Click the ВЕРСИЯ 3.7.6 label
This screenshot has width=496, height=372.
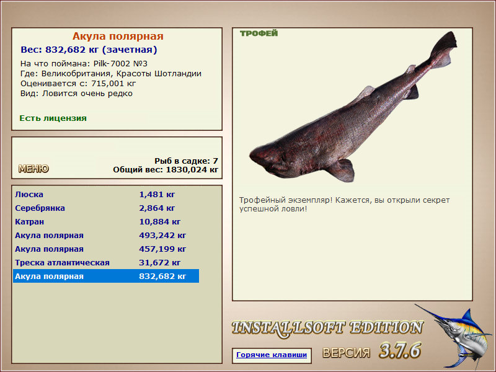[x=372, y=351]
